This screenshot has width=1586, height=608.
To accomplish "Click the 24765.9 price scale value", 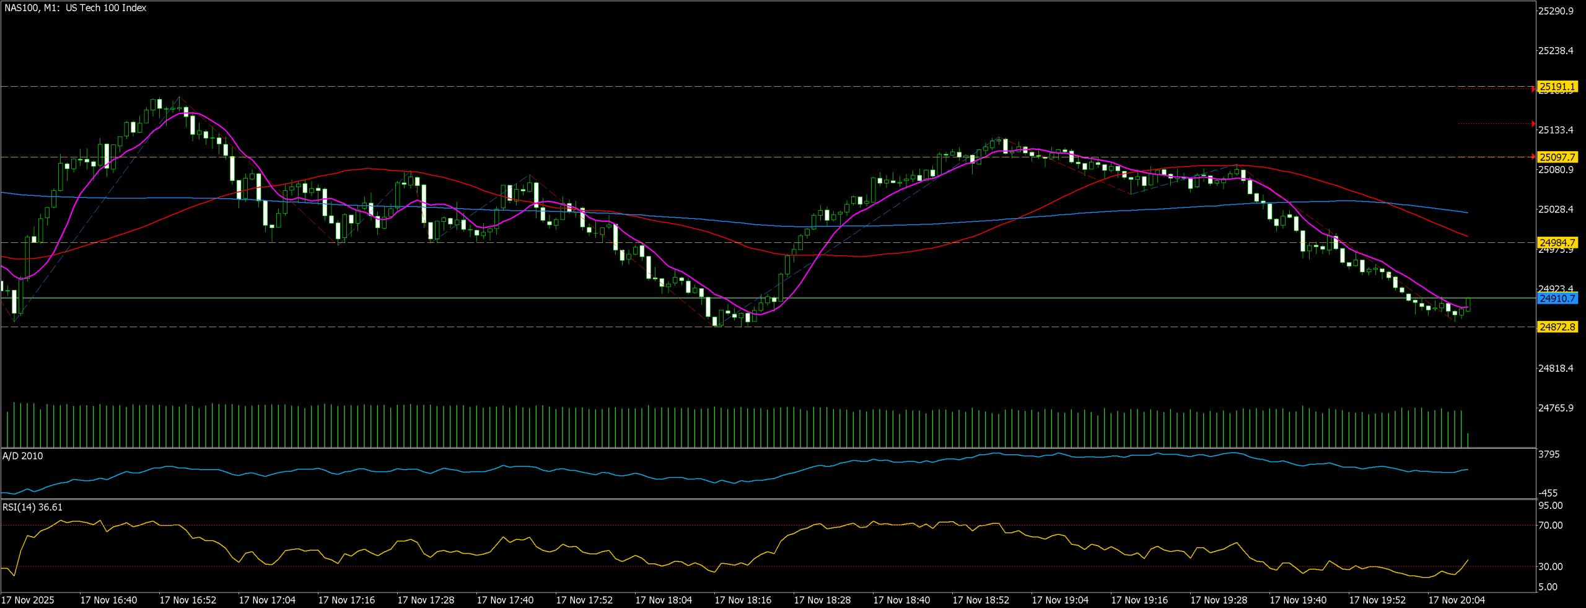I will point(1556,408).
